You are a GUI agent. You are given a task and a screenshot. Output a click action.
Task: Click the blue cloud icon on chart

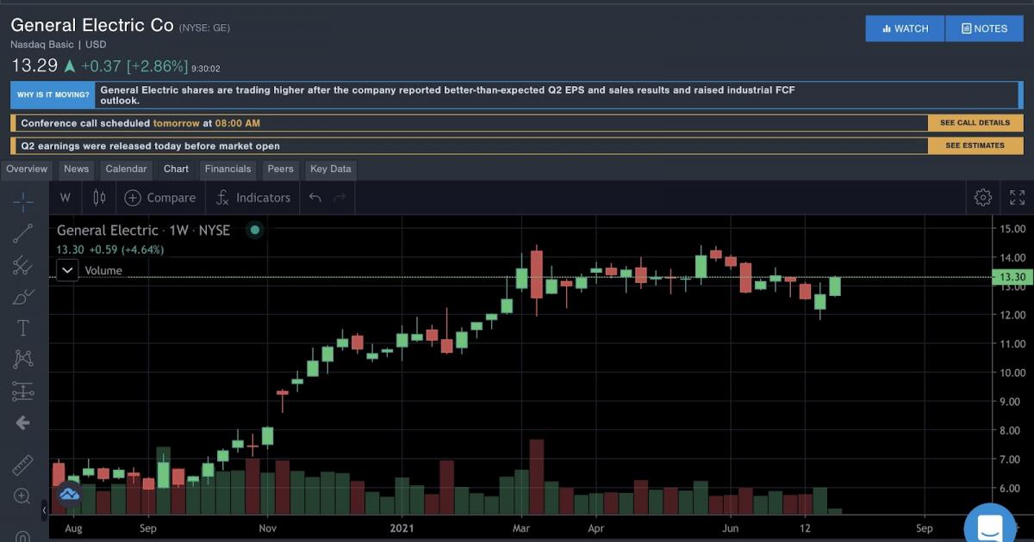(x=69, y=495)
